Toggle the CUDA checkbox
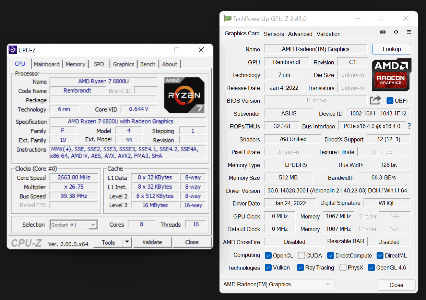Image resolution: width=426 pixels, height=300 pixels. [x=301, y=255]
